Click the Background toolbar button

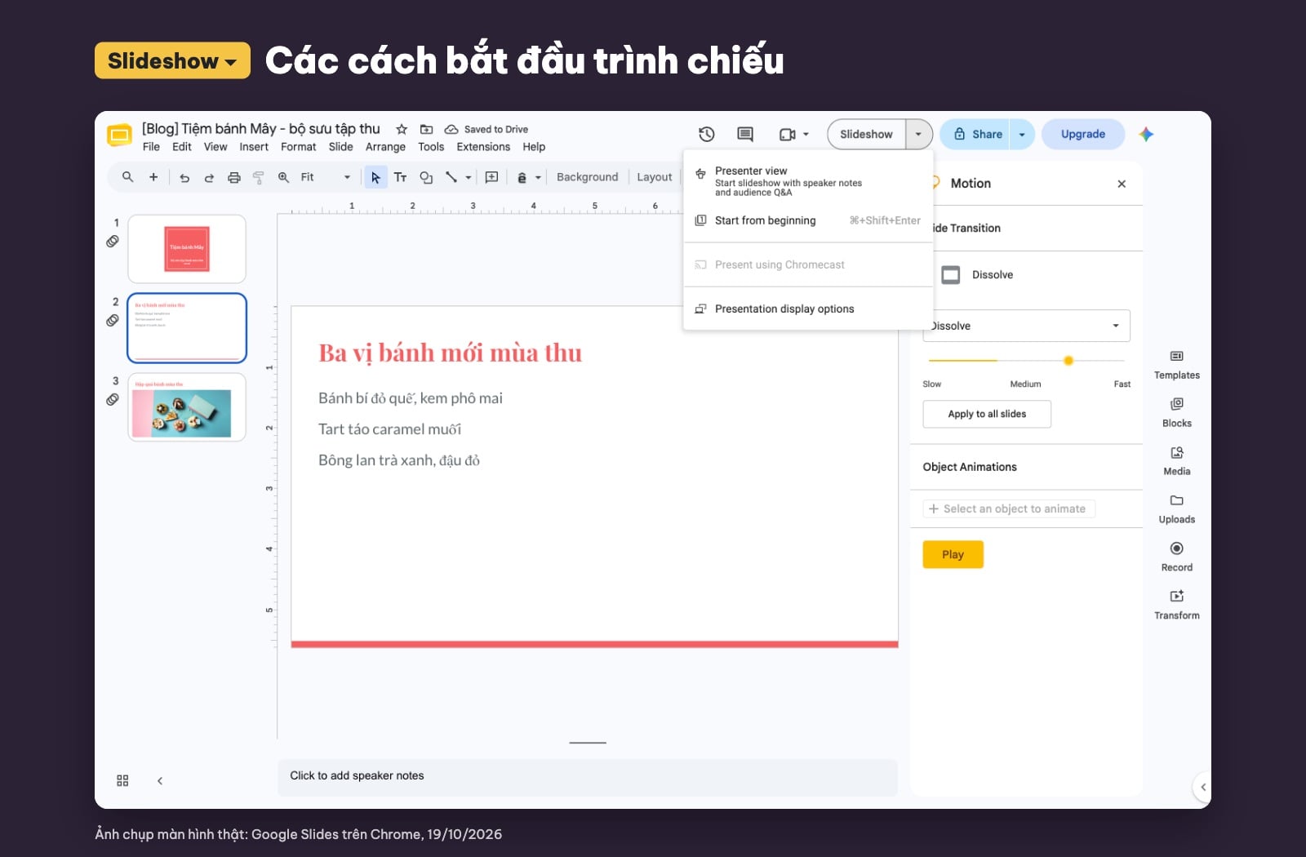click(x=588, y=177)
